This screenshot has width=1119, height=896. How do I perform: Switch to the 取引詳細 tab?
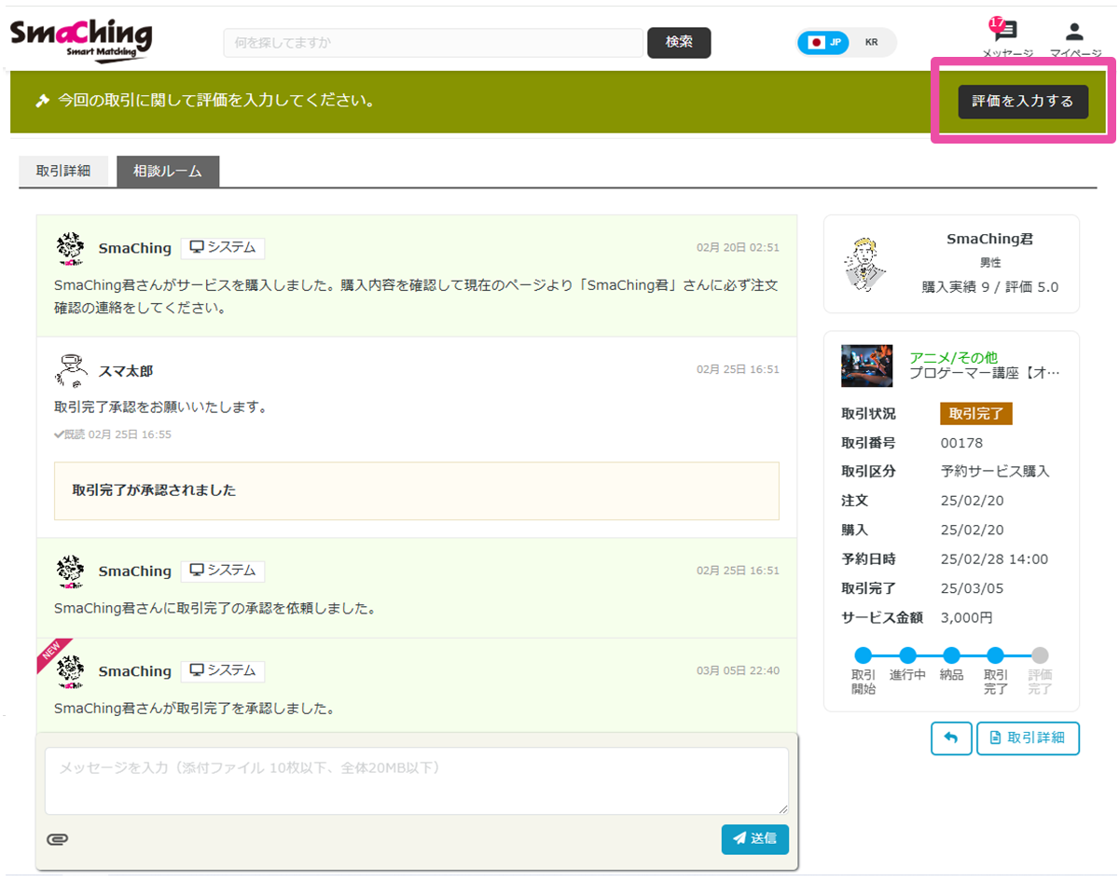pos(63,171)
